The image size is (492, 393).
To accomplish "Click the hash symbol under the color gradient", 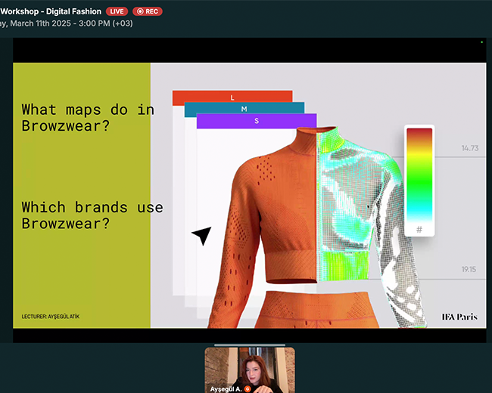I will point(419,229).
